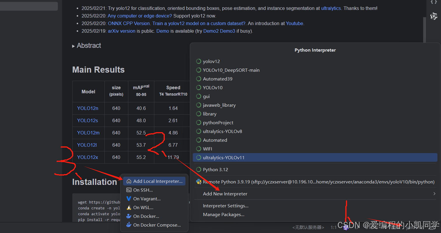Click the '1.64' speed cell
This screenshot has height=233, width=441.
pos(173,108)
